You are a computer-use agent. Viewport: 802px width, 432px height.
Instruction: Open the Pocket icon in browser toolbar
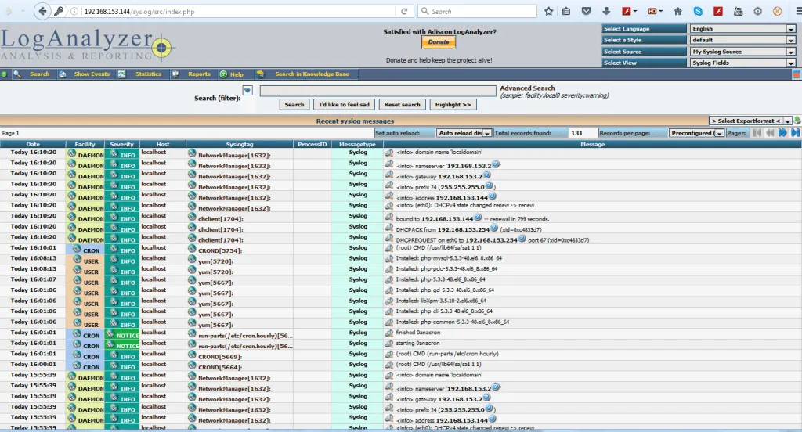[x=586, y=11]
